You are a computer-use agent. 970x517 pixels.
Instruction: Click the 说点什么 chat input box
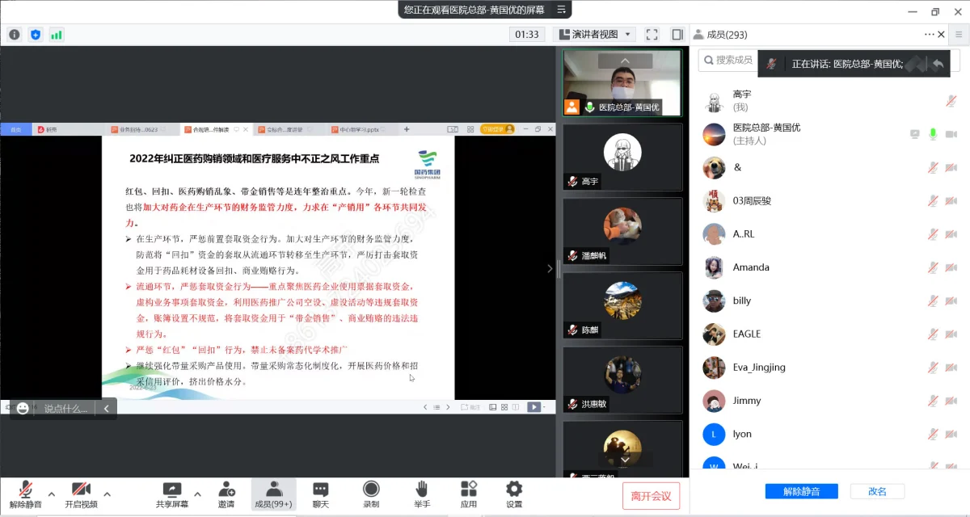[66, 409]
